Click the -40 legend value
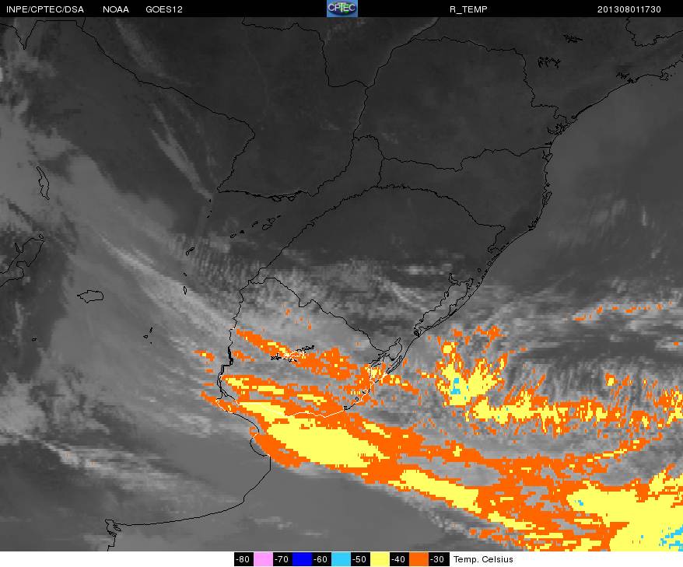Viewport: 683px width, 567px height. (399, 559)
